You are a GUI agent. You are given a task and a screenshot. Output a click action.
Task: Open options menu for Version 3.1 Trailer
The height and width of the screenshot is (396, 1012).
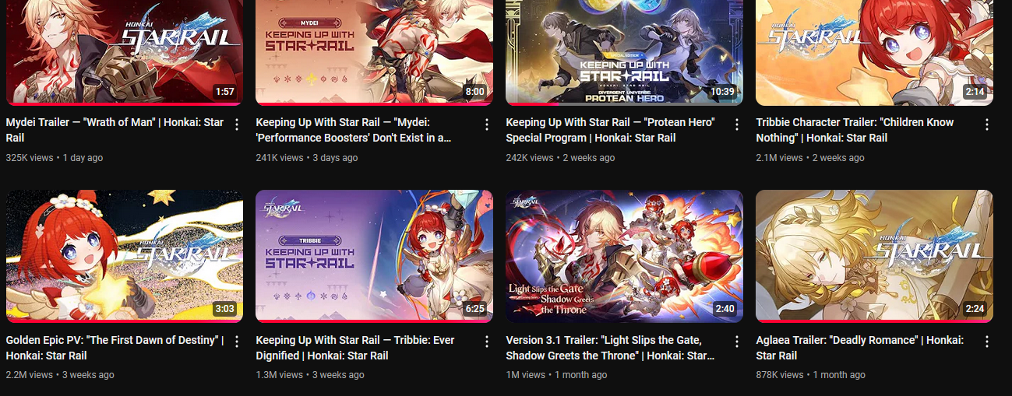coord(737,342)
